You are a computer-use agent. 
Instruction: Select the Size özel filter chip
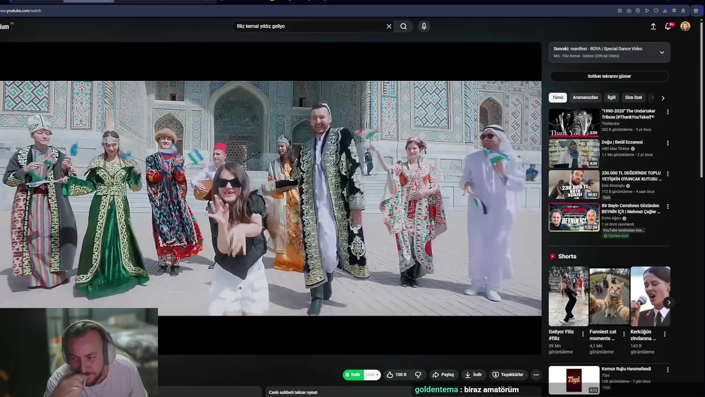coord(633,98)
